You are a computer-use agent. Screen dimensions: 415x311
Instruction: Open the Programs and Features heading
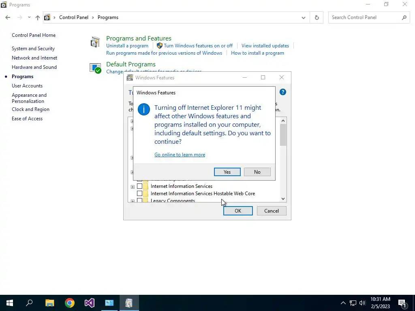click(x=139, y=38)
